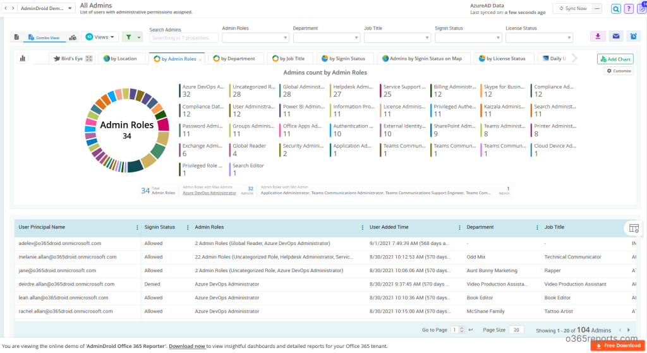Click the Admin Roles donut chart

point(126,130)
